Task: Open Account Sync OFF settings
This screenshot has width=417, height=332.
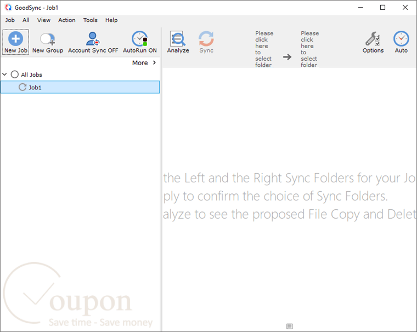Action: tap(93, 42)
